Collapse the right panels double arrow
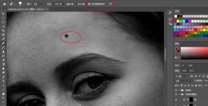This screenshot has width=208, height=106. pyautogui.click(x=172, y=8)
